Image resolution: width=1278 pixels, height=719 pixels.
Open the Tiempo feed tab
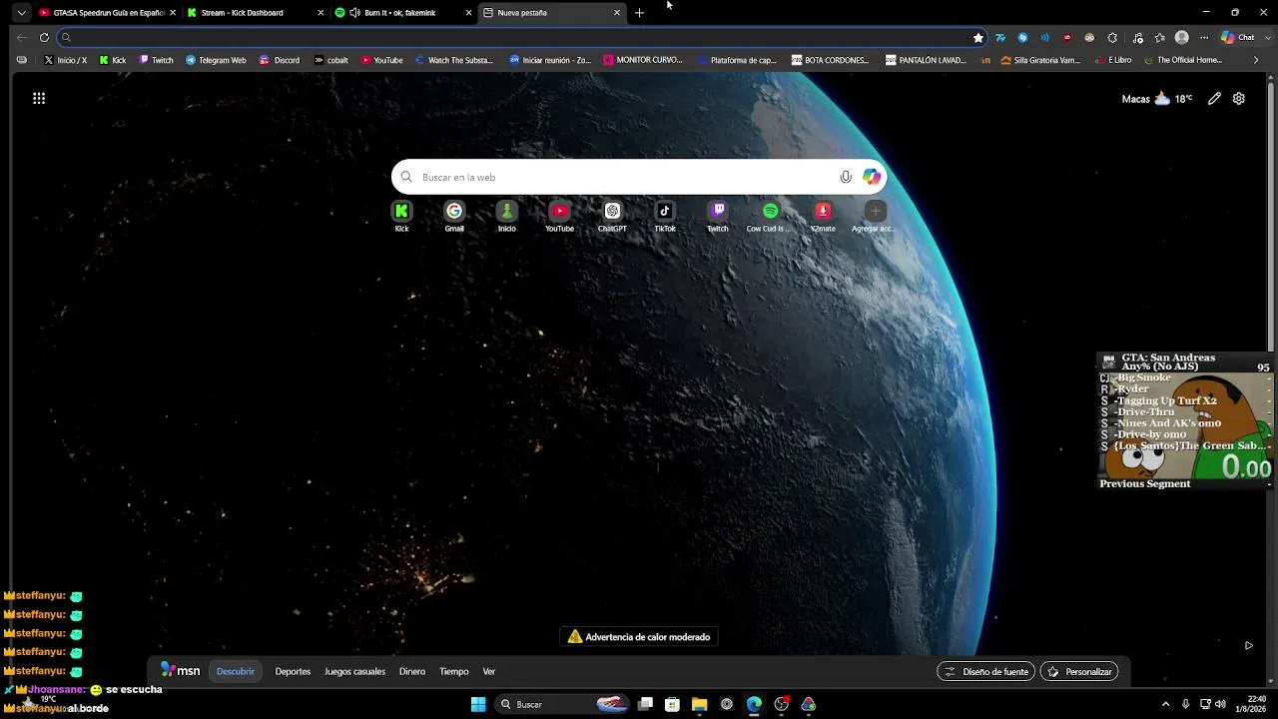pos(454,671)
